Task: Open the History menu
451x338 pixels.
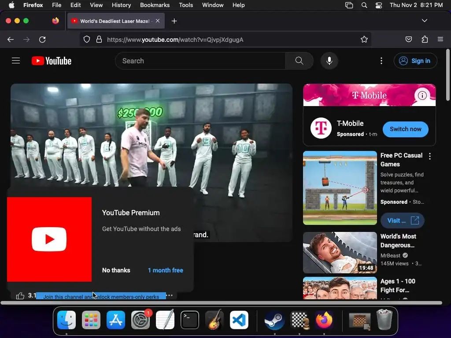Action: click(x=122, y=5)
